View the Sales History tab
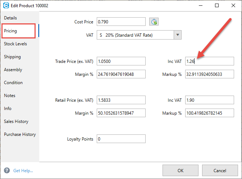 click(16, 121)
